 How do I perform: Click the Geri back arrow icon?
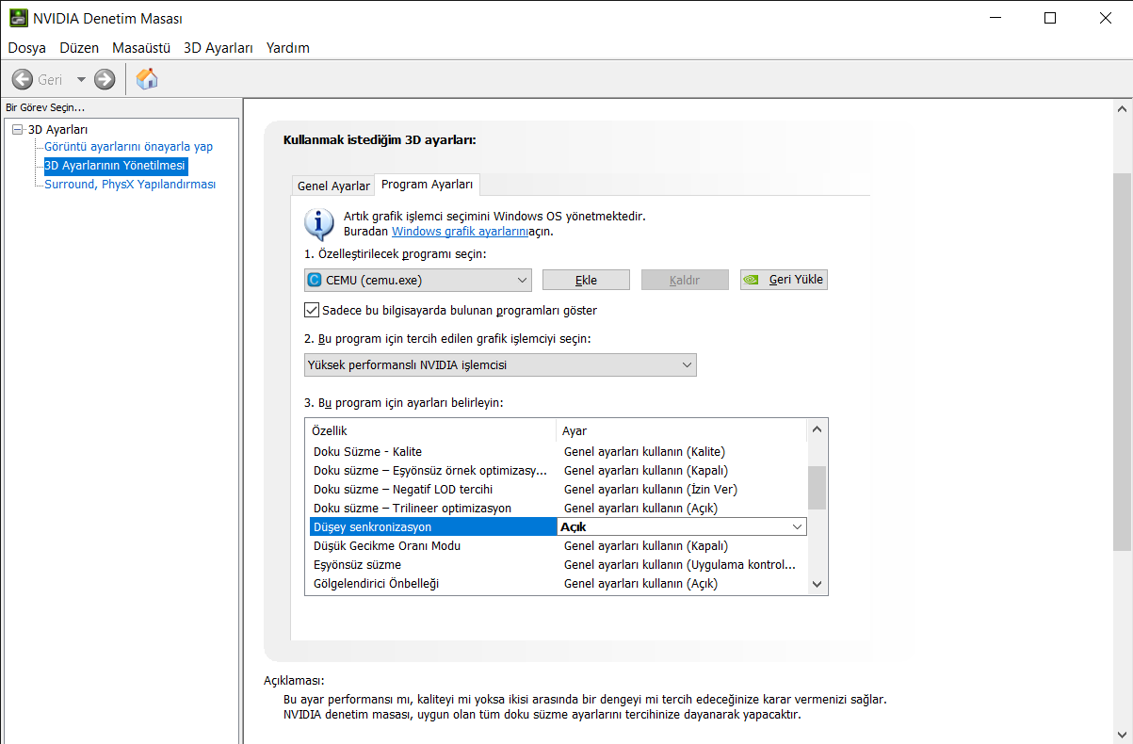click(x=23, y=80)
